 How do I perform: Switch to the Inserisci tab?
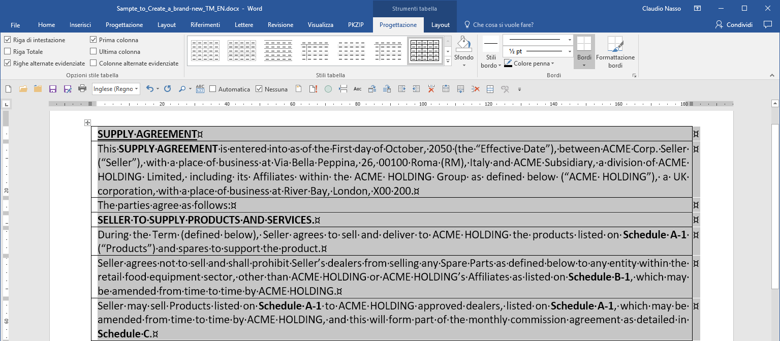coord(80,25)
